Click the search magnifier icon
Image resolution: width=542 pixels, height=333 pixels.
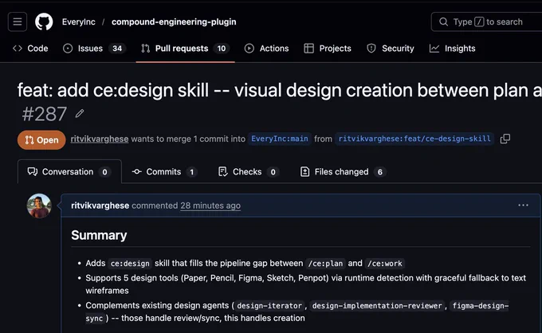pyautogui.click(x=443, y=22)
